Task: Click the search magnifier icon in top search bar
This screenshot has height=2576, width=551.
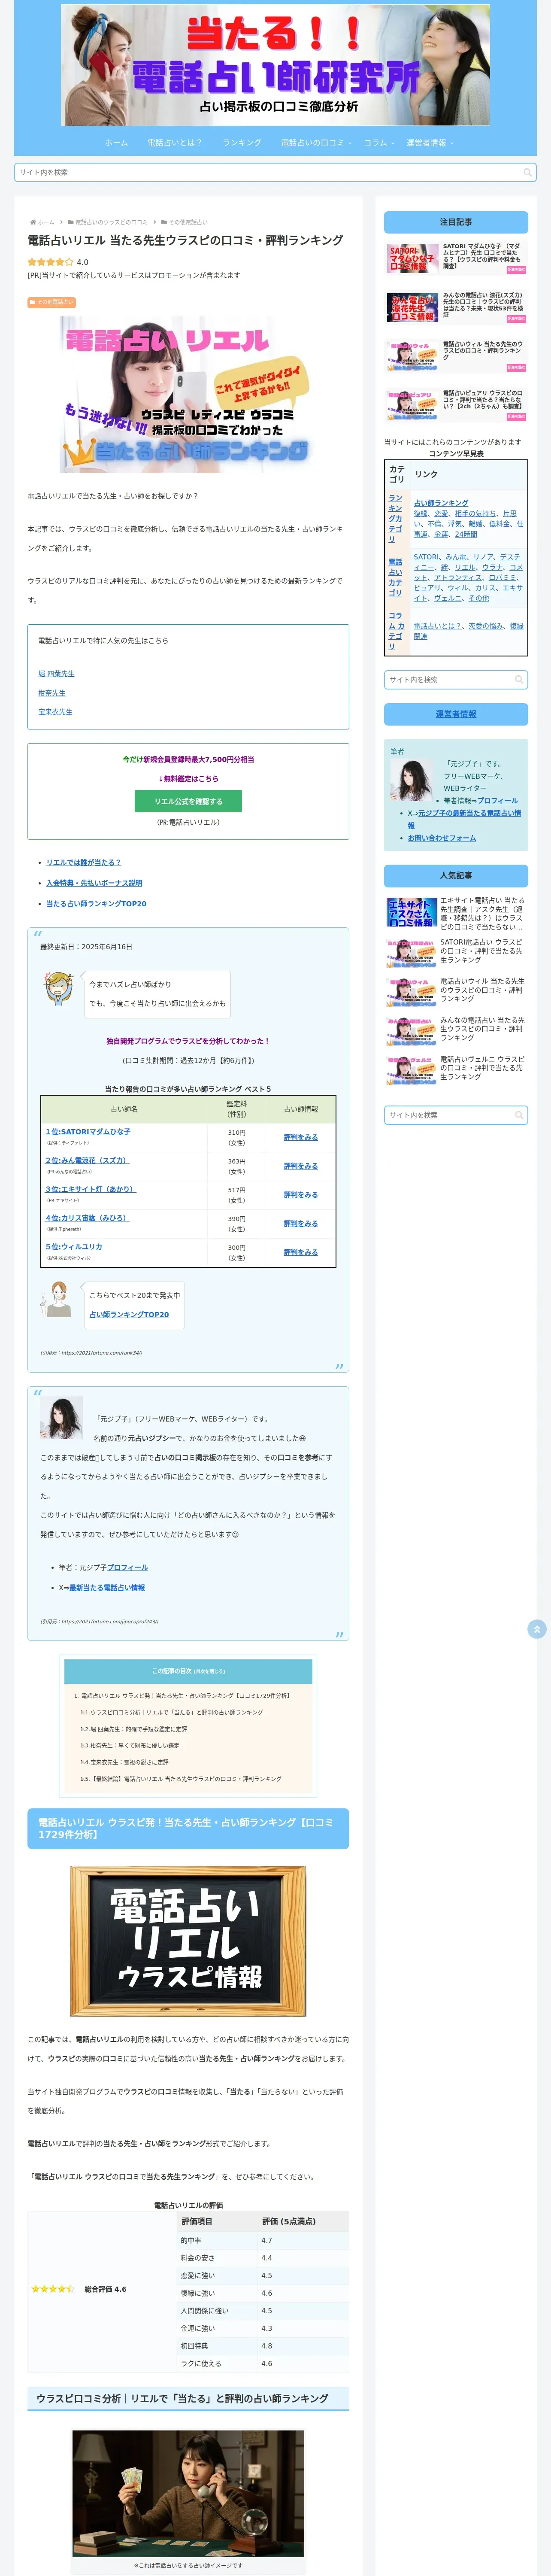Action: click(x=527, y=172)
